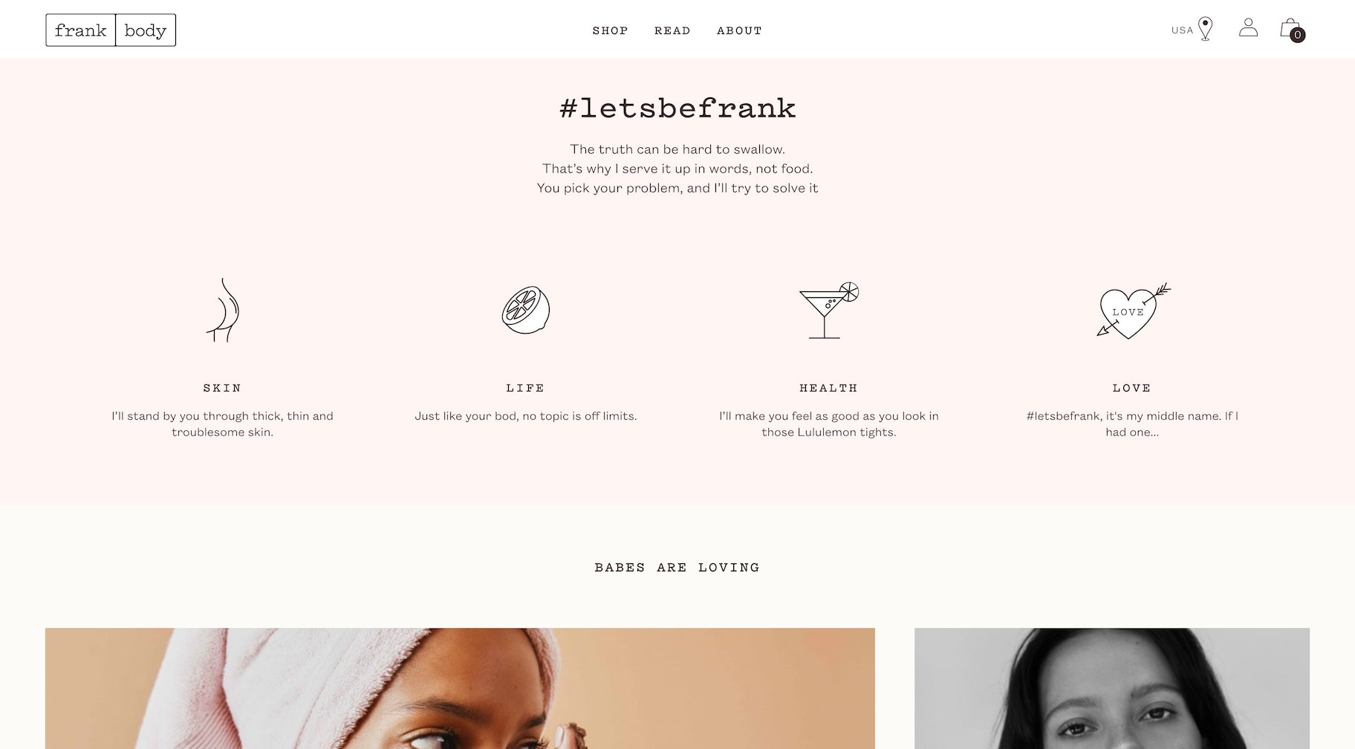Click the love heart with arrow icon
The image size is (1355, 749).
1133,311
